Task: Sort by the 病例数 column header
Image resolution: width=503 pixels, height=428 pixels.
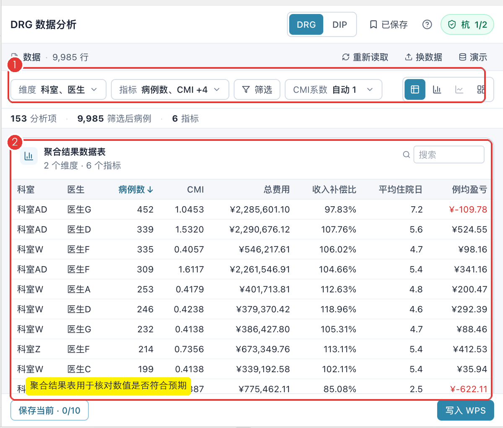Action: [136, 189]
